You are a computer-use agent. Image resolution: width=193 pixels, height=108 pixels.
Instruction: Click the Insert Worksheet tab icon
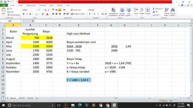click(37, 98)
